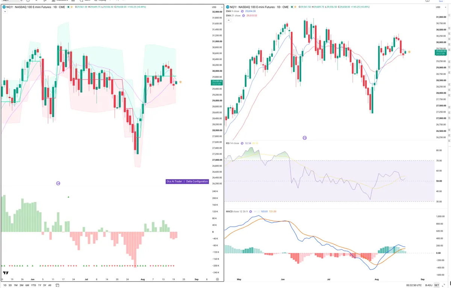Click the lone green triangle above delta bars
The image size is (451, 288).
click(x=68, y=197)
